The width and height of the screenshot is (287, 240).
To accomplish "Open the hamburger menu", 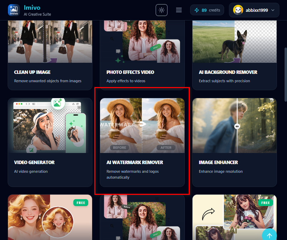I will coord(179,10).
